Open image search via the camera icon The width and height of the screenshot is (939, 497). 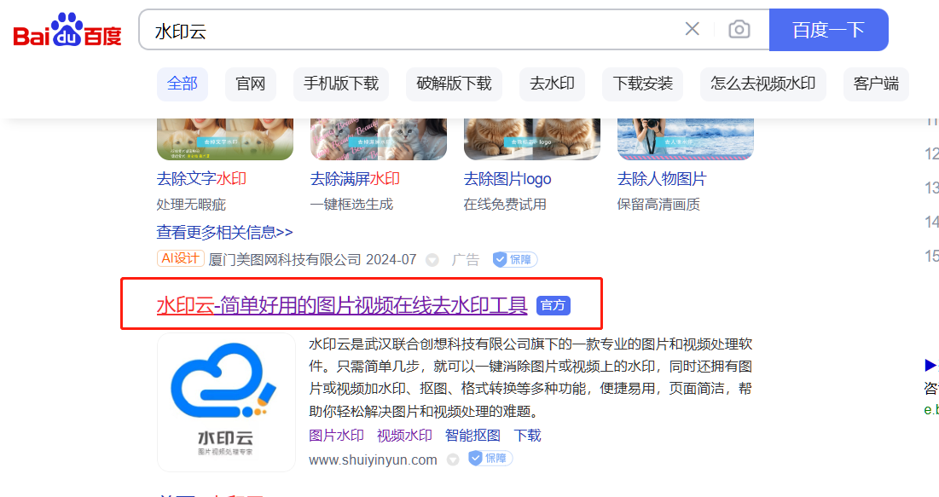click(x=739, y=29)
